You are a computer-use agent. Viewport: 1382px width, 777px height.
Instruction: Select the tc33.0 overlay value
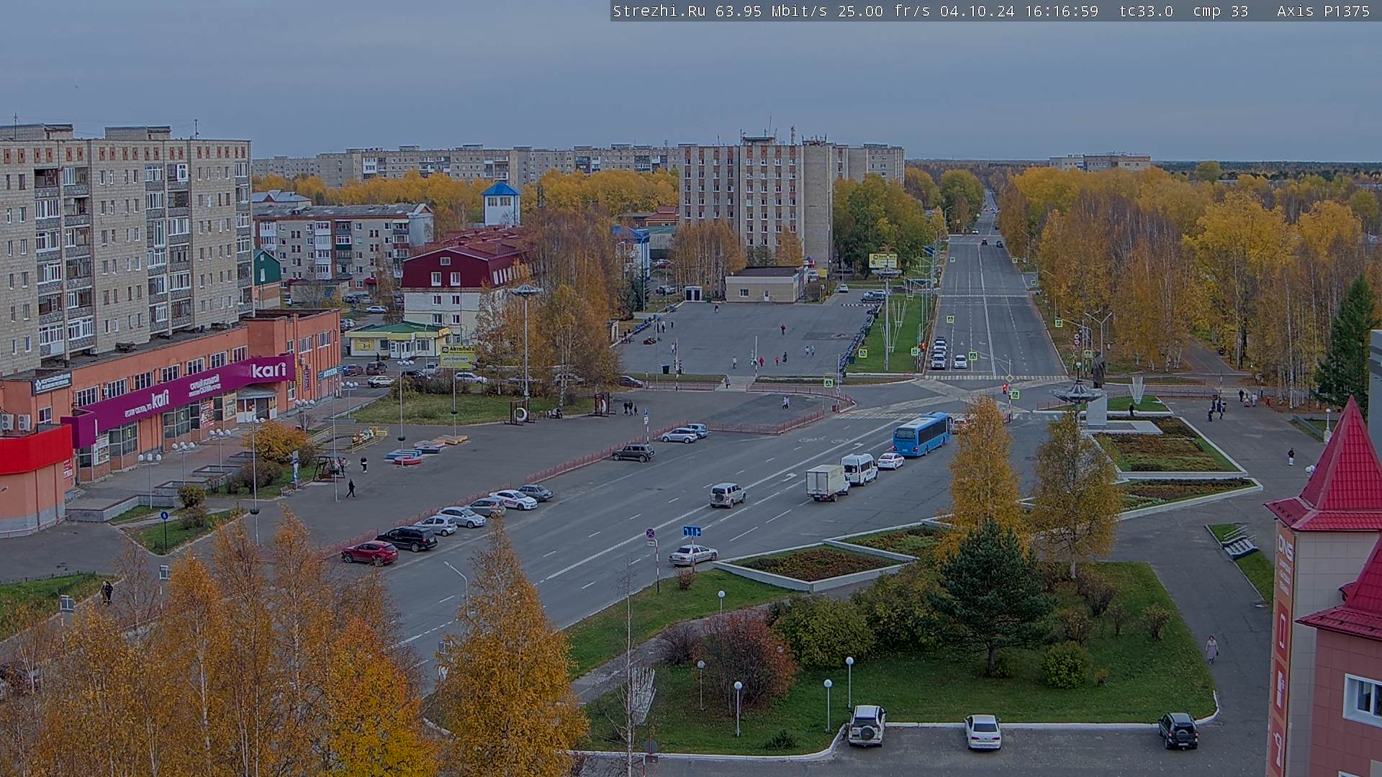[1146, 11]
